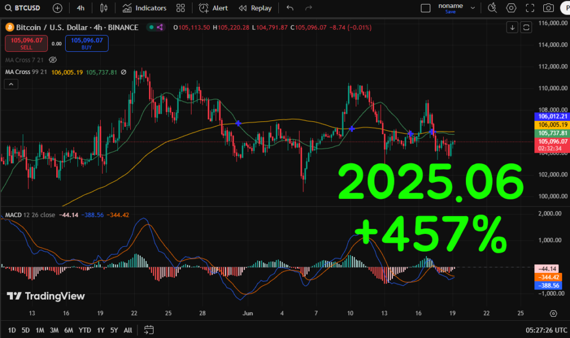This screenshot has width=570, height=338.
Task: Enter fullscreen chart mode
Action: [530, 8]
